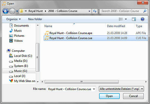Select Royal Hunt in address breadcrumb

click(35, 11)
